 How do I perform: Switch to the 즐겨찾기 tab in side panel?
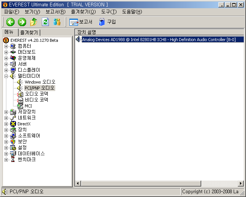pos(29,32)
